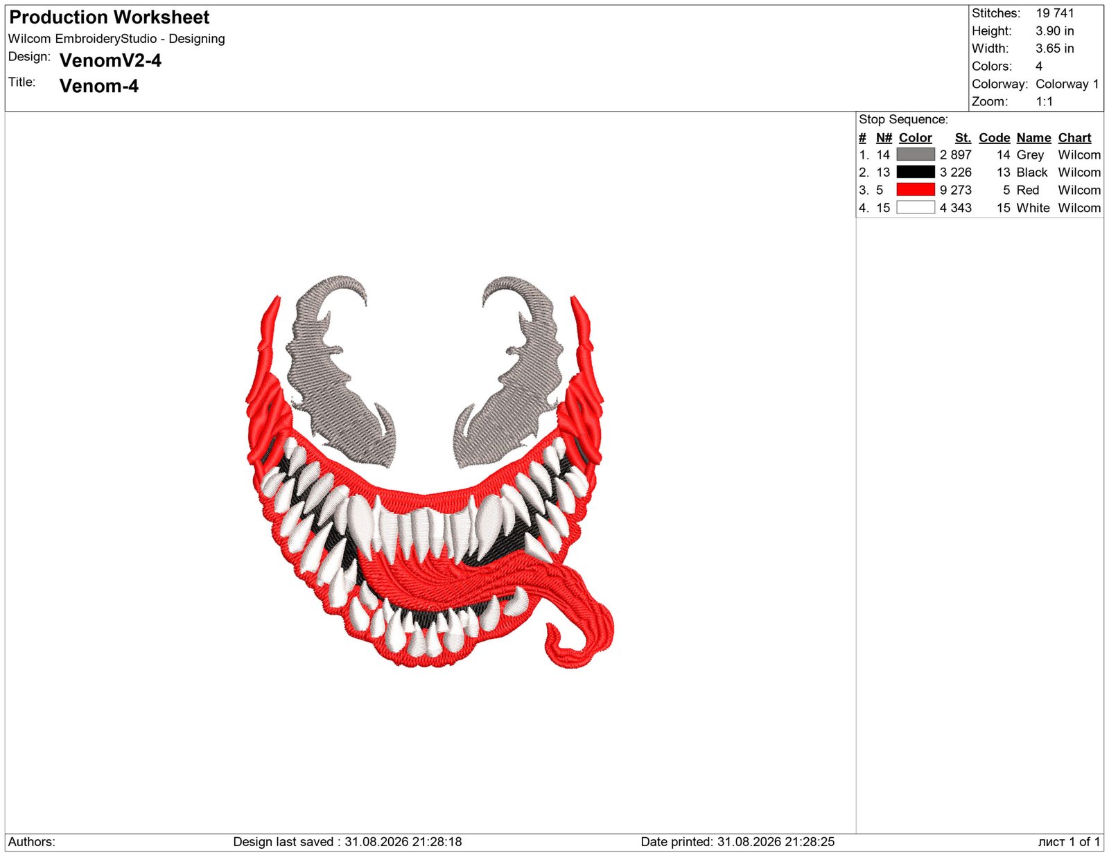1109x853 pixels.
Task: Select the "Design:" label
Action: 29,57
